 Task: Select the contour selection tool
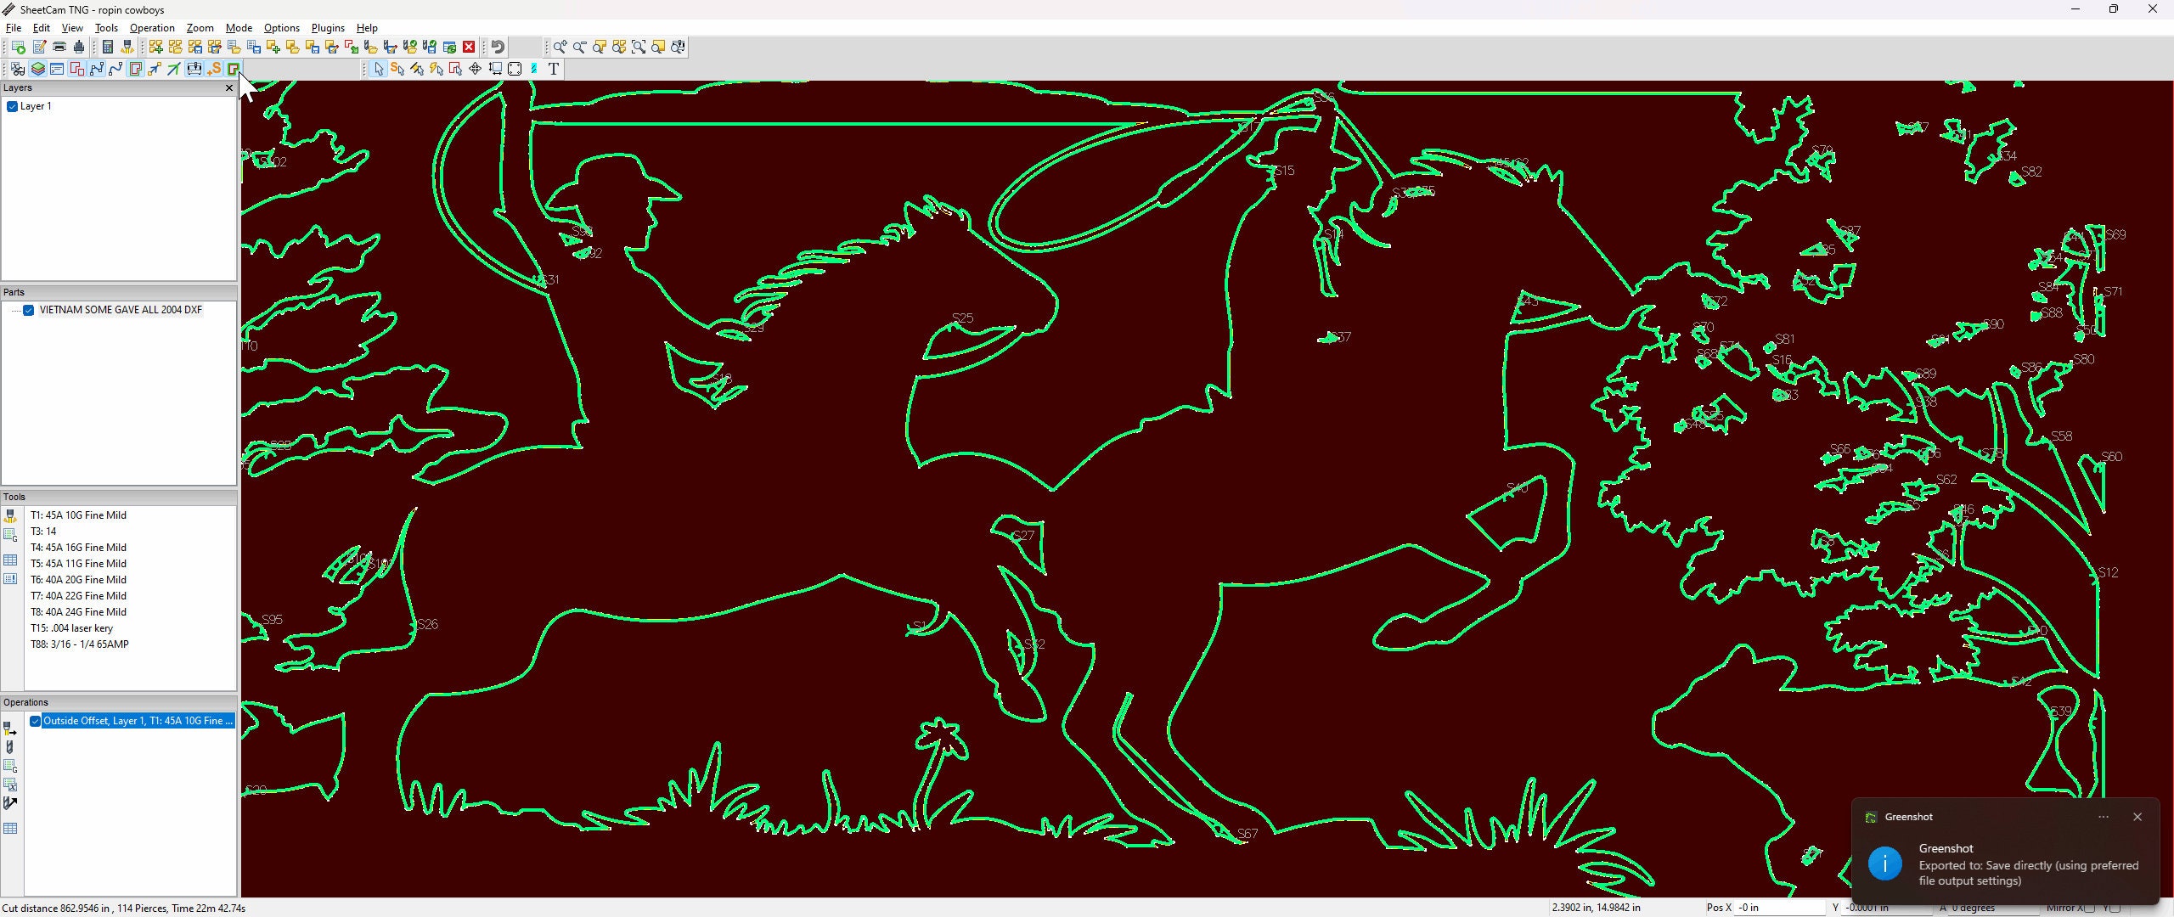click(455, 69)
